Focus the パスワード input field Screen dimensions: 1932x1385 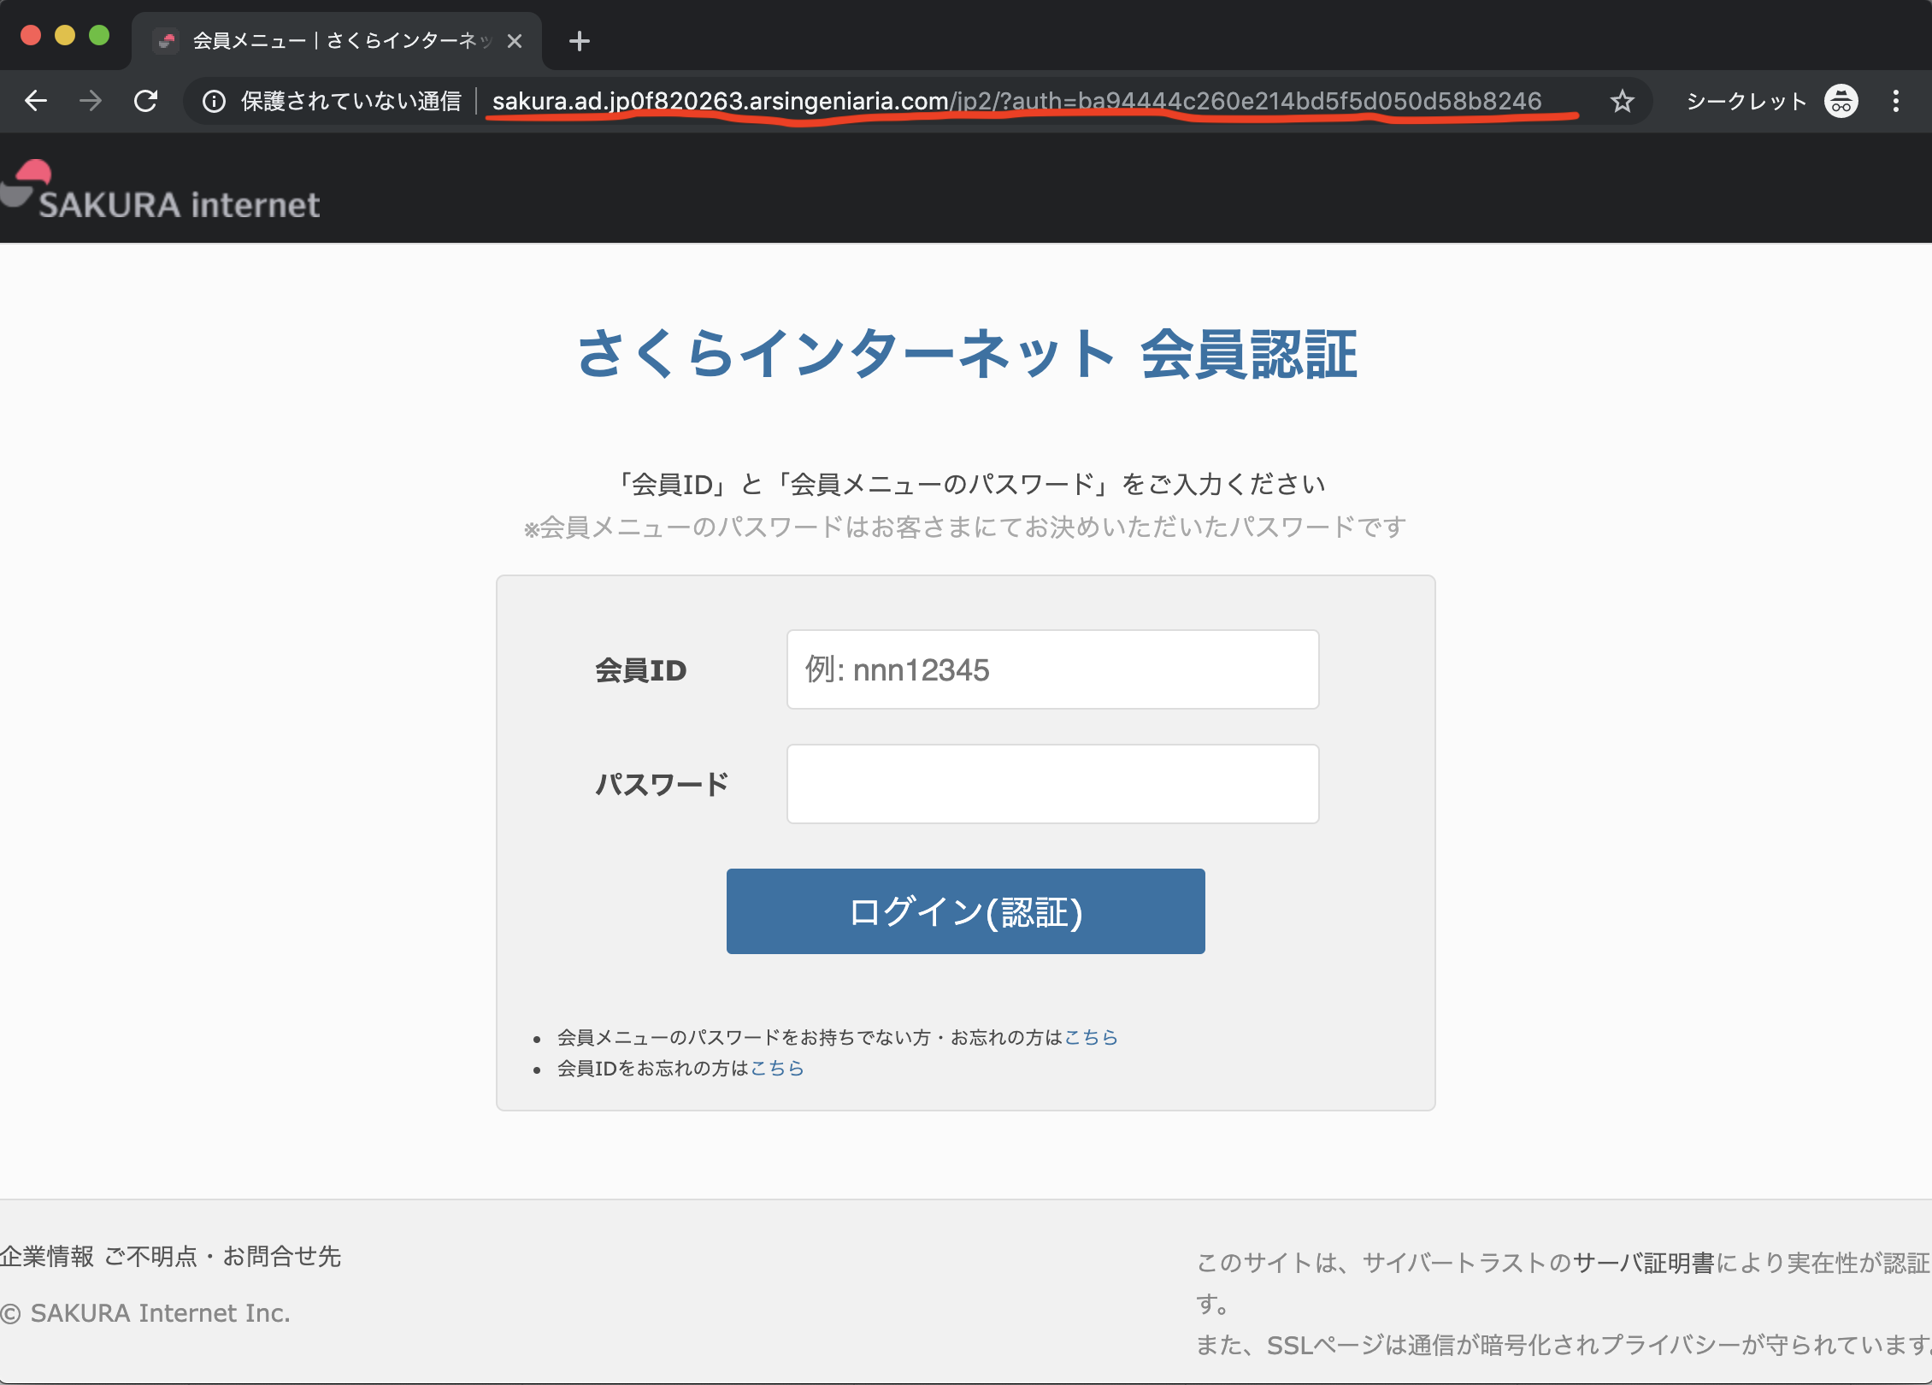(x=1052, y=784)
